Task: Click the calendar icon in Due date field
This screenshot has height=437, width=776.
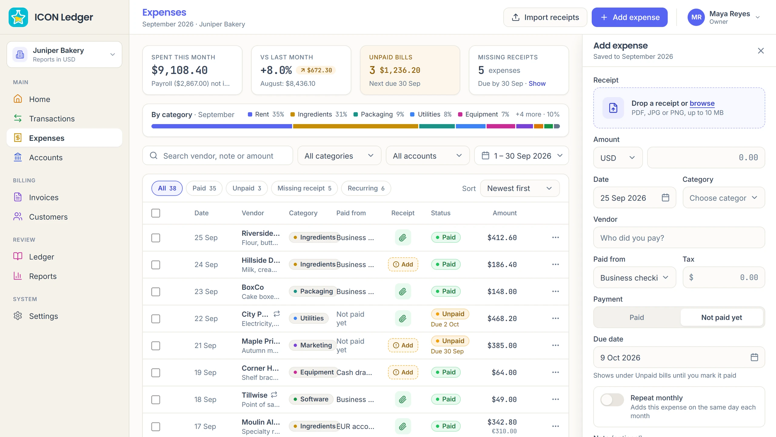Action: pyautogui.click(x=754, y=357)
